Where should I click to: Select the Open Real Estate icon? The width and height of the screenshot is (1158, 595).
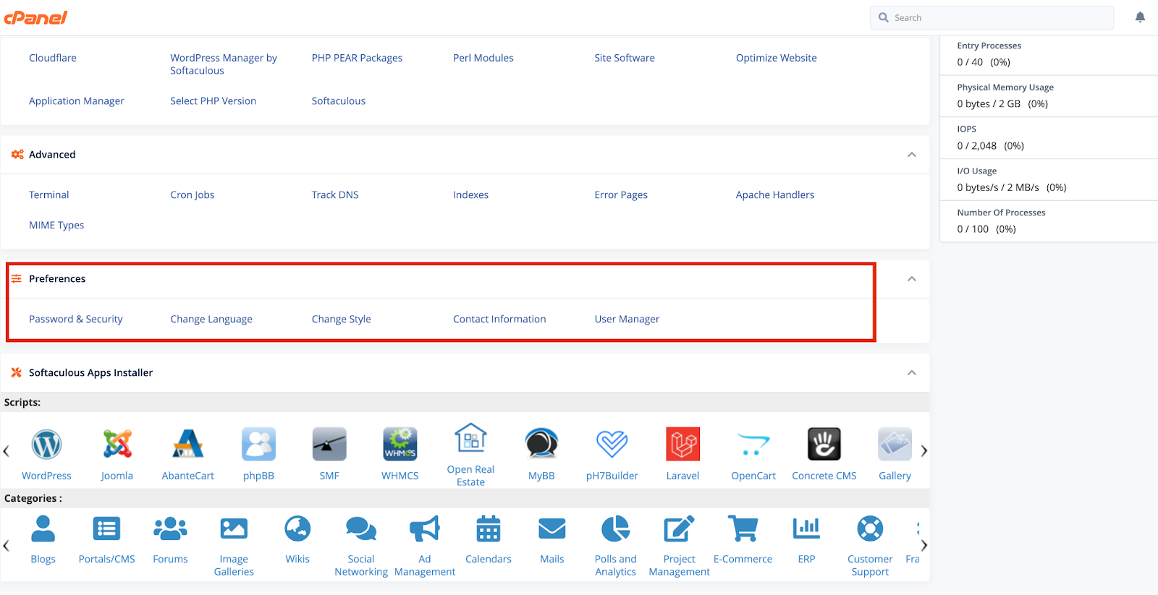point(470,438)
